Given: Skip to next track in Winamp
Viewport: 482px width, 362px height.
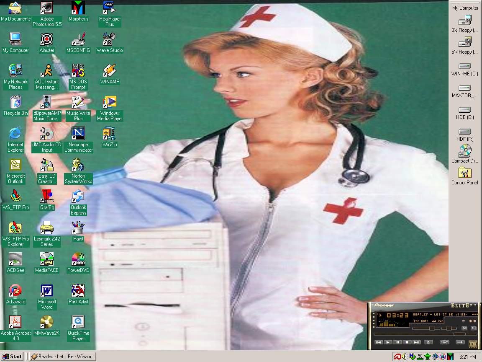Looking at the screenshot, I should 417,342.
